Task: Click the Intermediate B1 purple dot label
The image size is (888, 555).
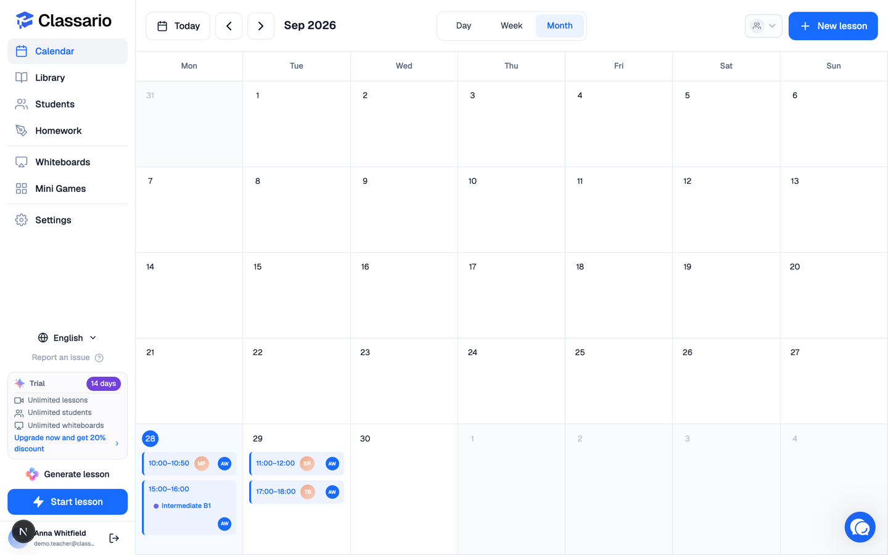Action: tap(182, 506)
